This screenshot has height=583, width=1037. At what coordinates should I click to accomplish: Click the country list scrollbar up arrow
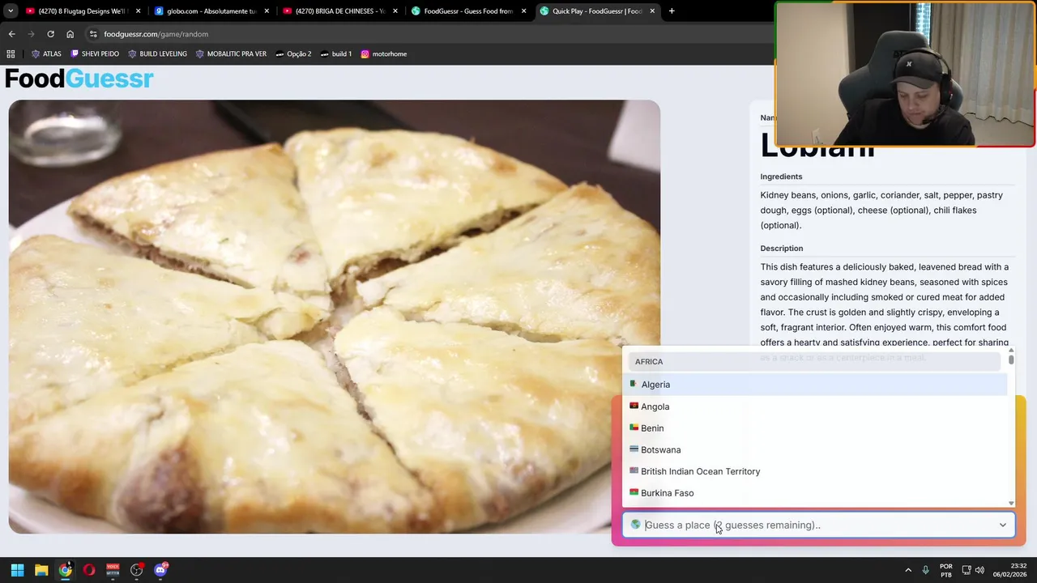point(1011,351)
